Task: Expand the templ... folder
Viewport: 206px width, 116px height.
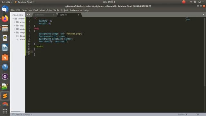Action: pyautogui.click(x=15, y=33)
